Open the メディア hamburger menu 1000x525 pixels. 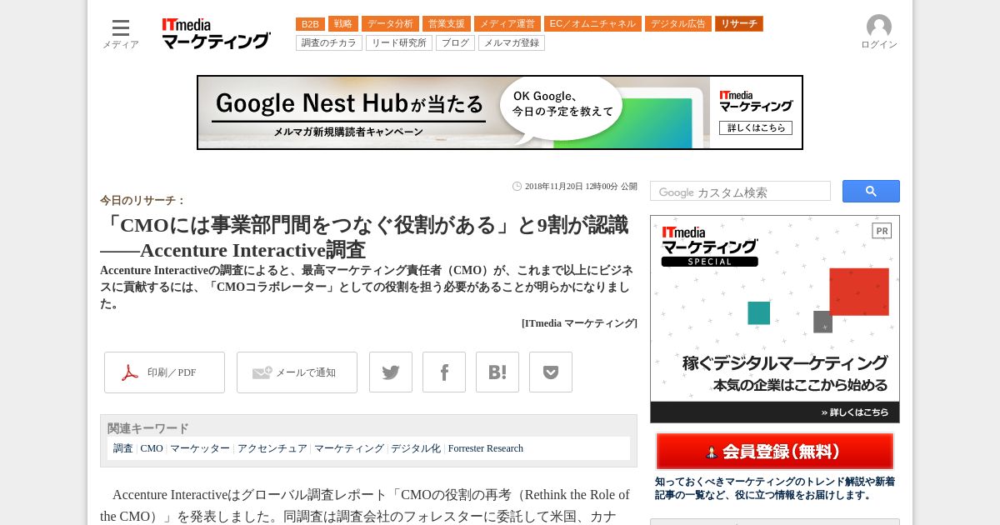tap(121, 33)
